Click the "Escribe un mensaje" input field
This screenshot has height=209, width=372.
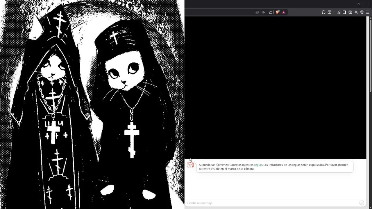pos(272,203)
